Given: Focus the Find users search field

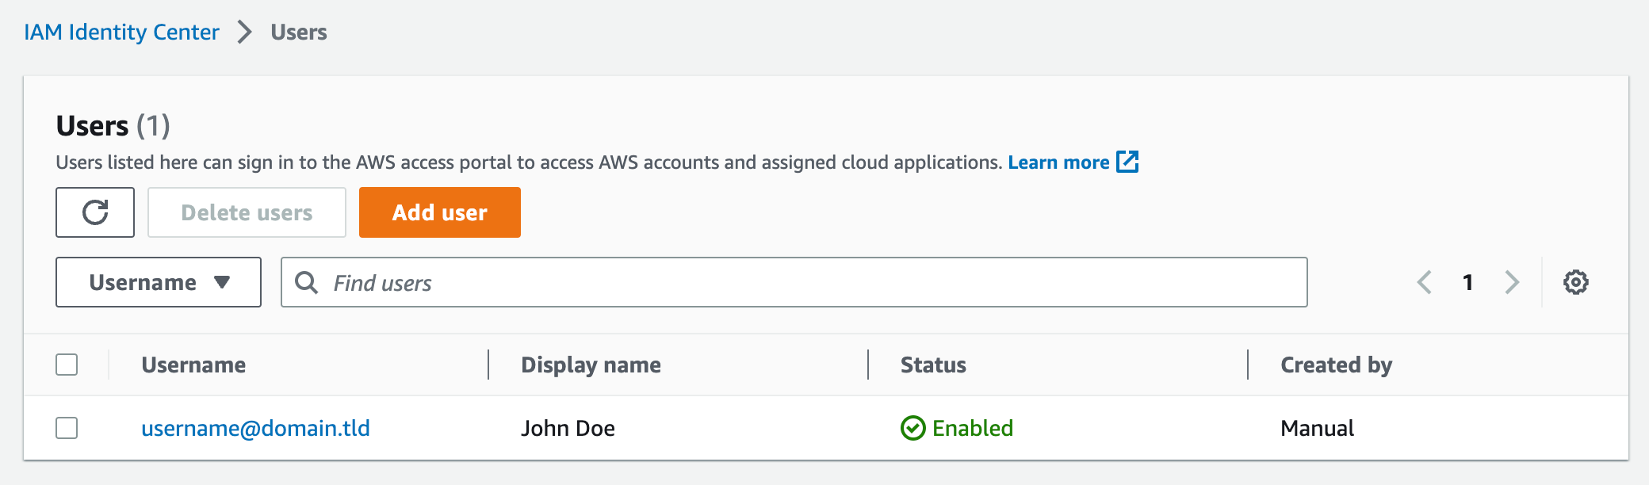Looking at the screenshot, I should (794, 282).
